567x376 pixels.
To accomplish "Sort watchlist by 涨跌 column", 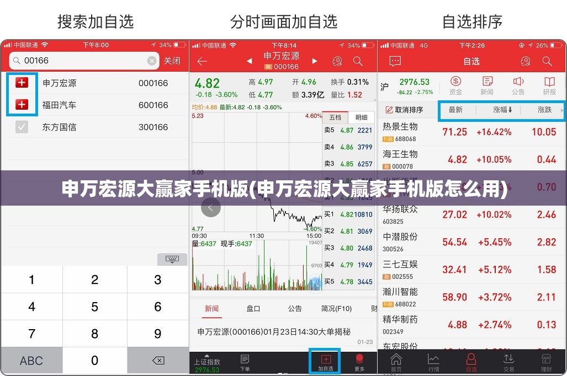I will 544,110.
